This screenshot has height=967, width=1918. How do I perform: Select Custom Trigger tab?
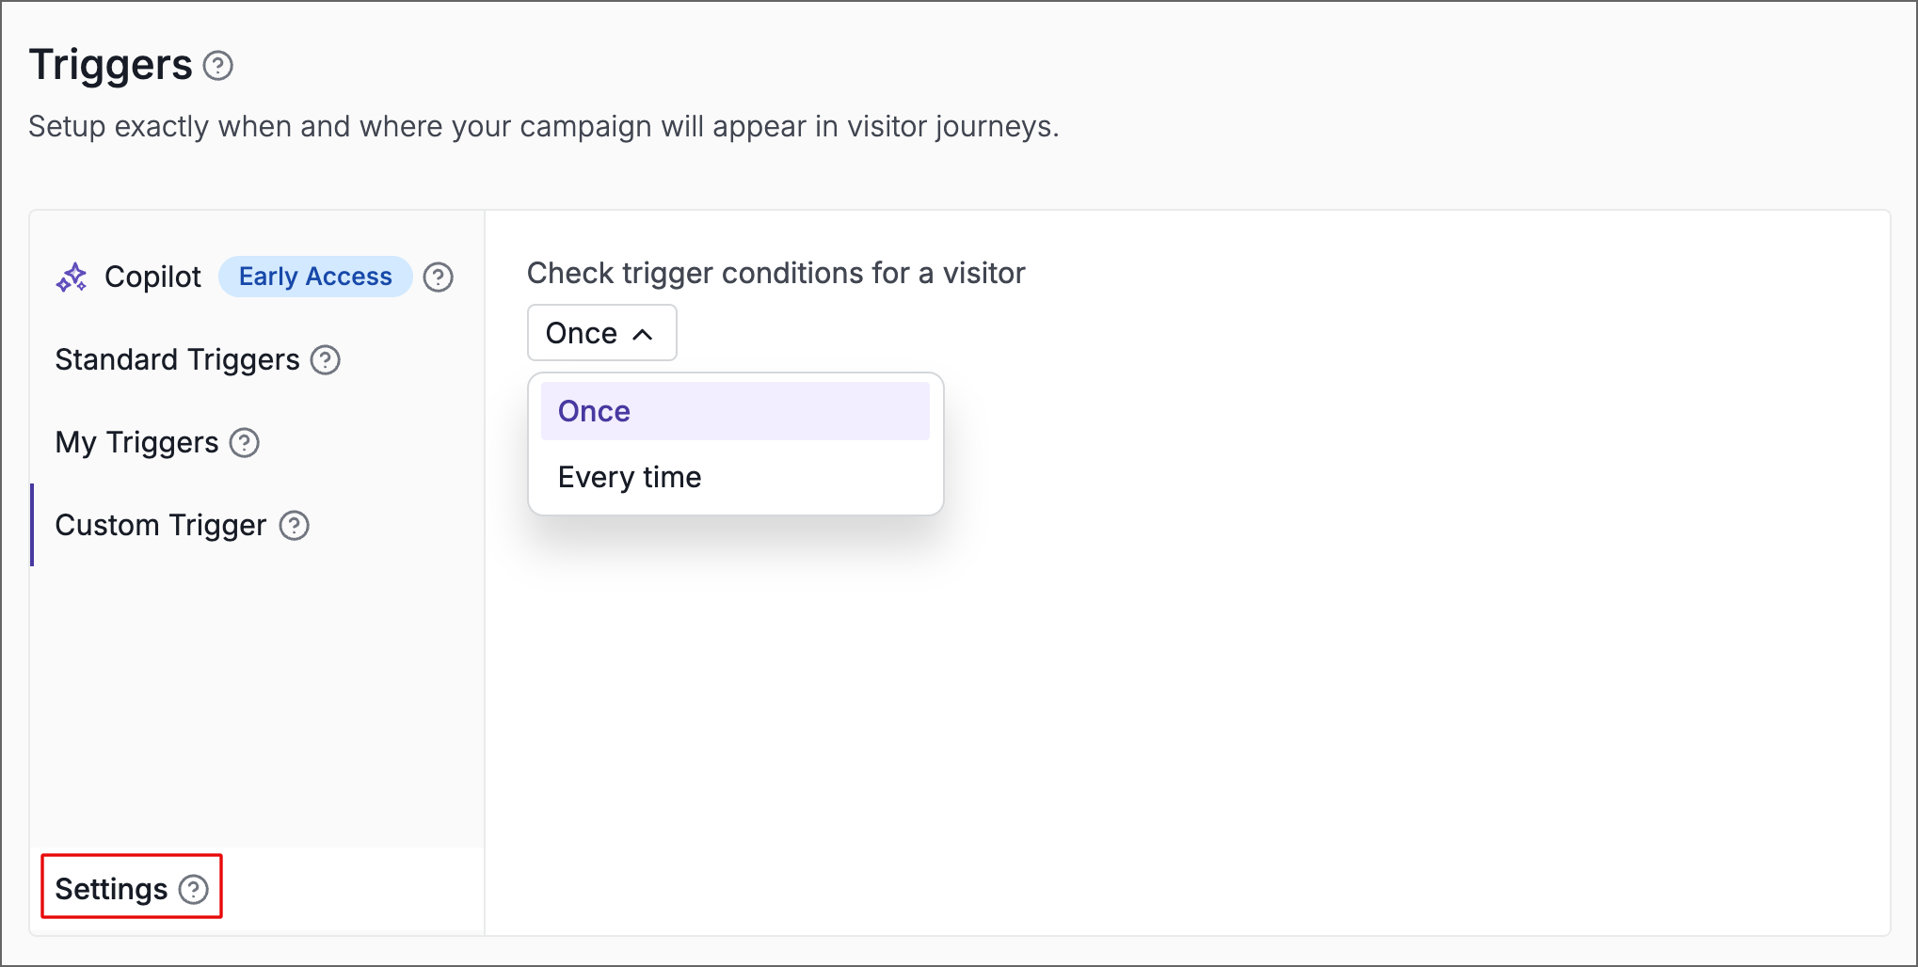[161, 525]
